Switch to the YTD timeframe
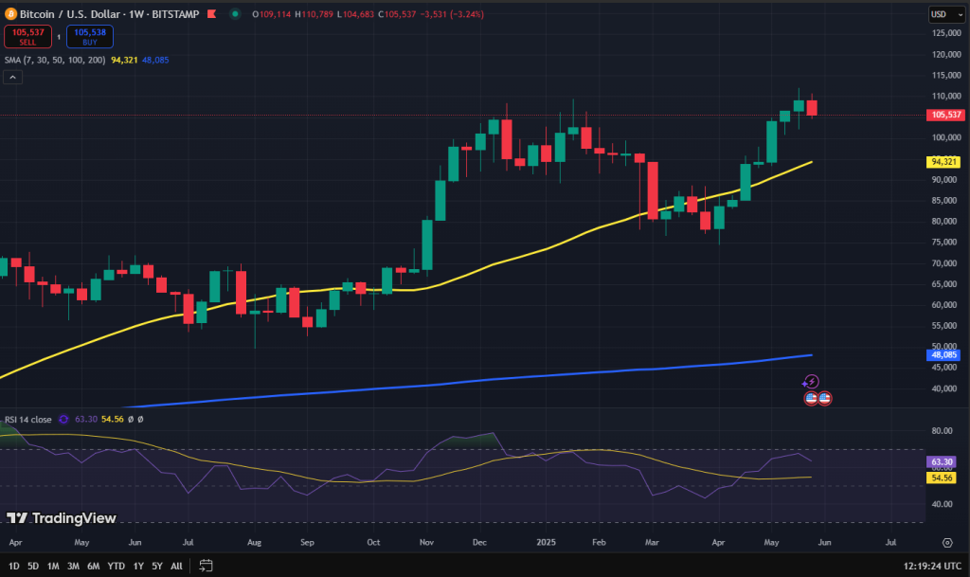 coord(116,565)
